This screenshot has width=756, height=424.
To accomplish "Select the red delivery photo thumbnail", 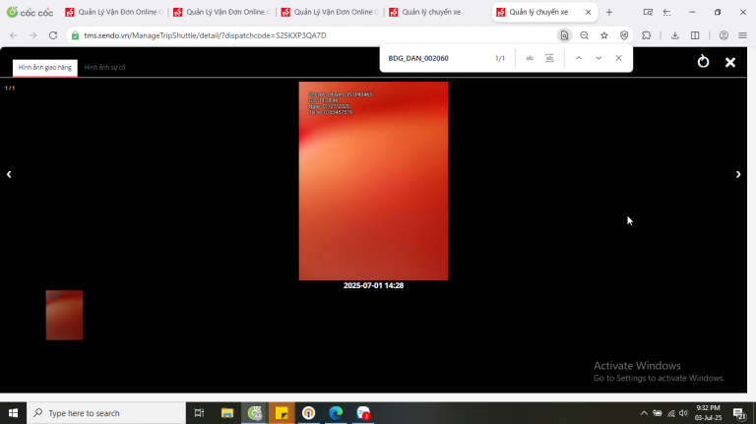I will click(x=64, y=315).
